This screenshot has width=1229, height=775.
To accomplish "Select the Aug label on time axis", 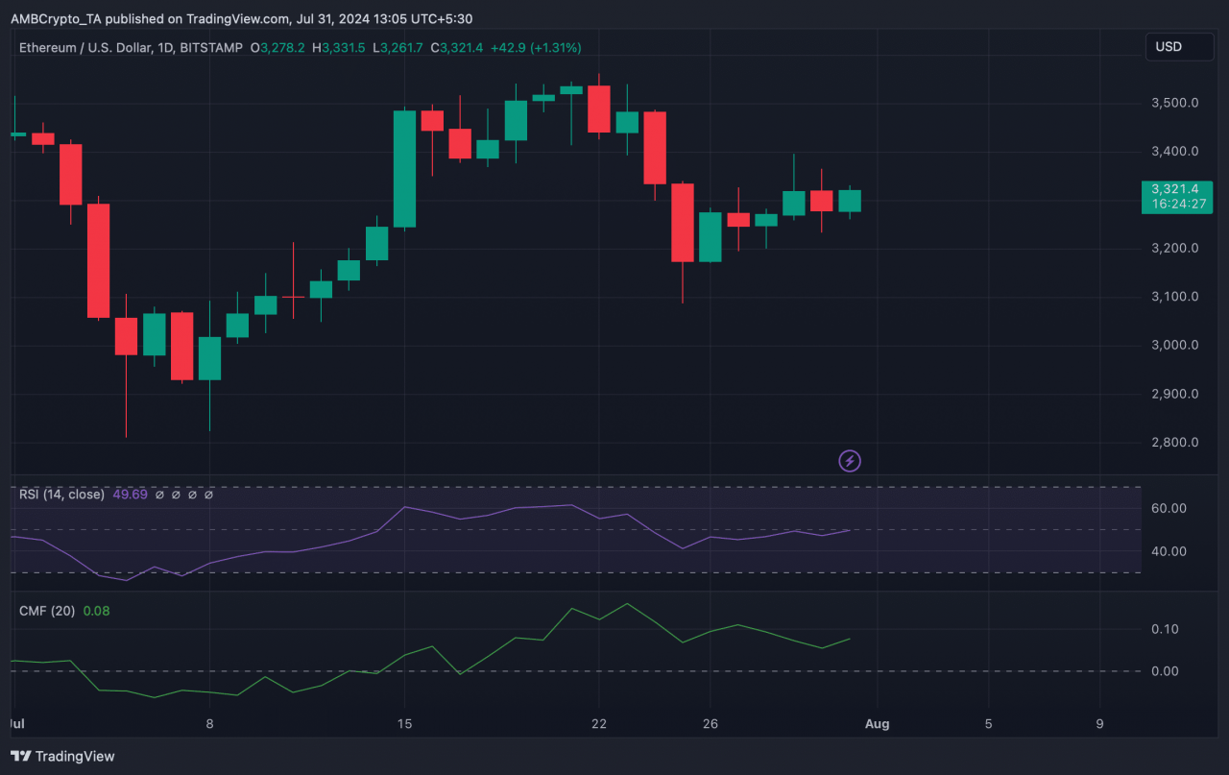I will click(878, 724).
